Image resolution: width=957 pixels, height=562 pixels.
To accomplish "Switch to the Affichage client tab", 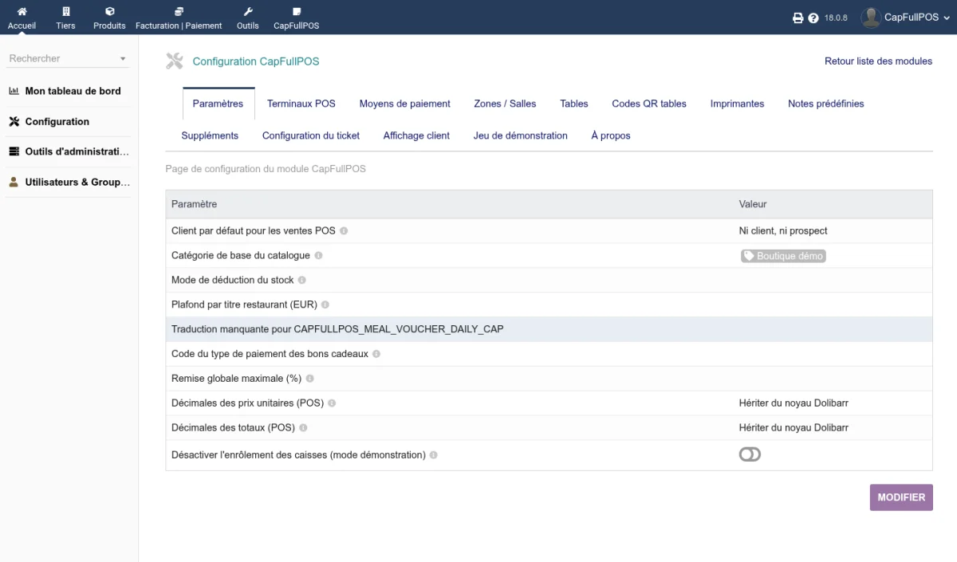I will pyautogui.click(x=416, y=136).
